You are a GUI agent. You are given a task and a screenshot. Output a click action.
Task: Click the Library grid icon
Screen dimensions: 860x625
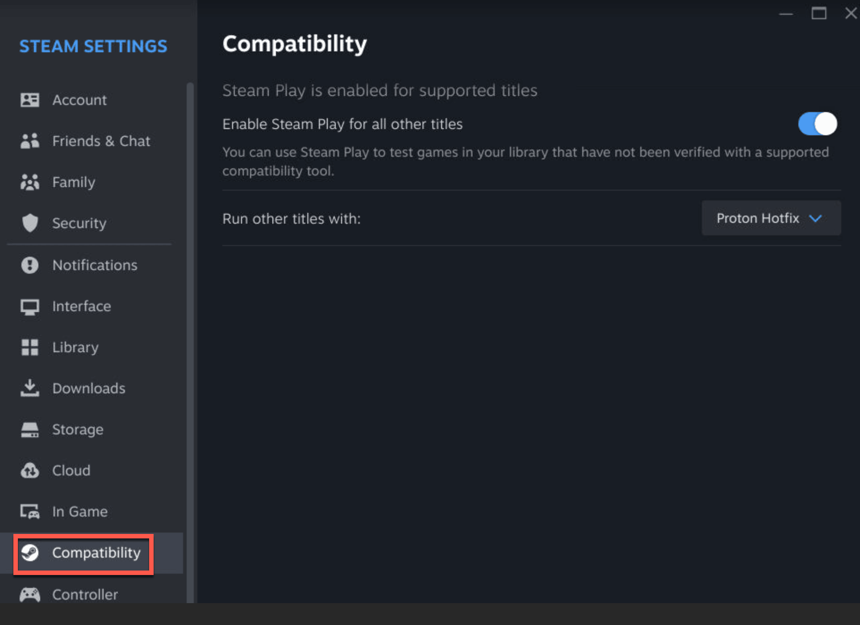[29, 347]
